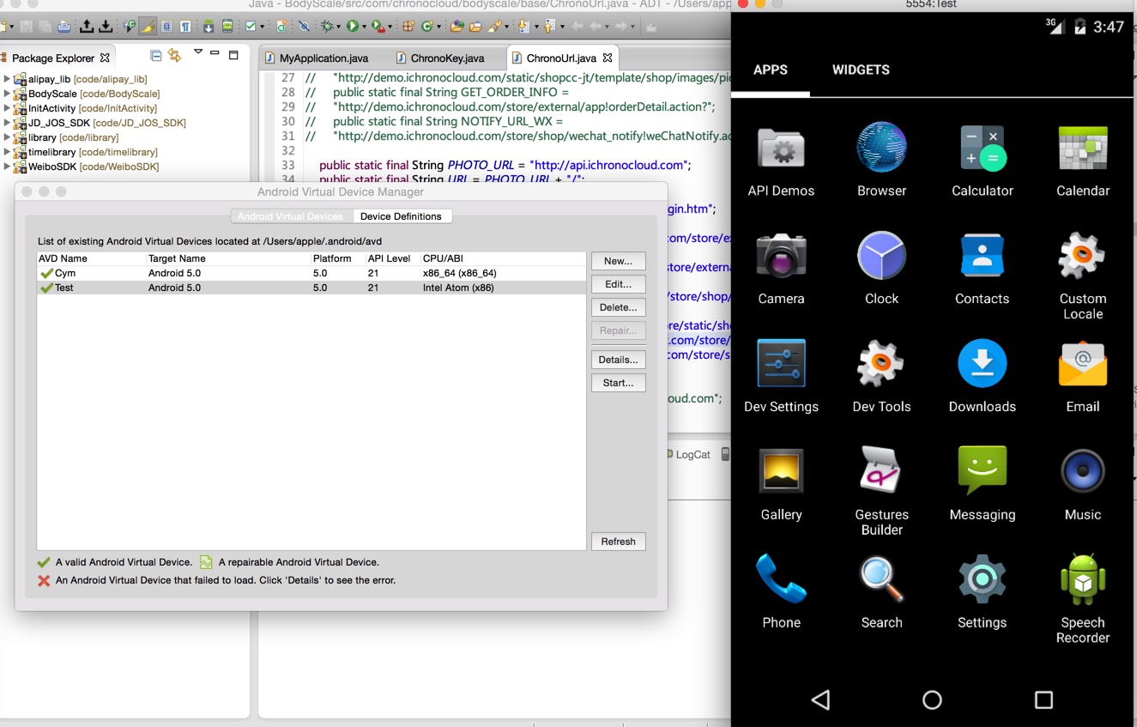Open the Gestures Builder app
The width and height of the screenshot is (1137, 727).
881,492
